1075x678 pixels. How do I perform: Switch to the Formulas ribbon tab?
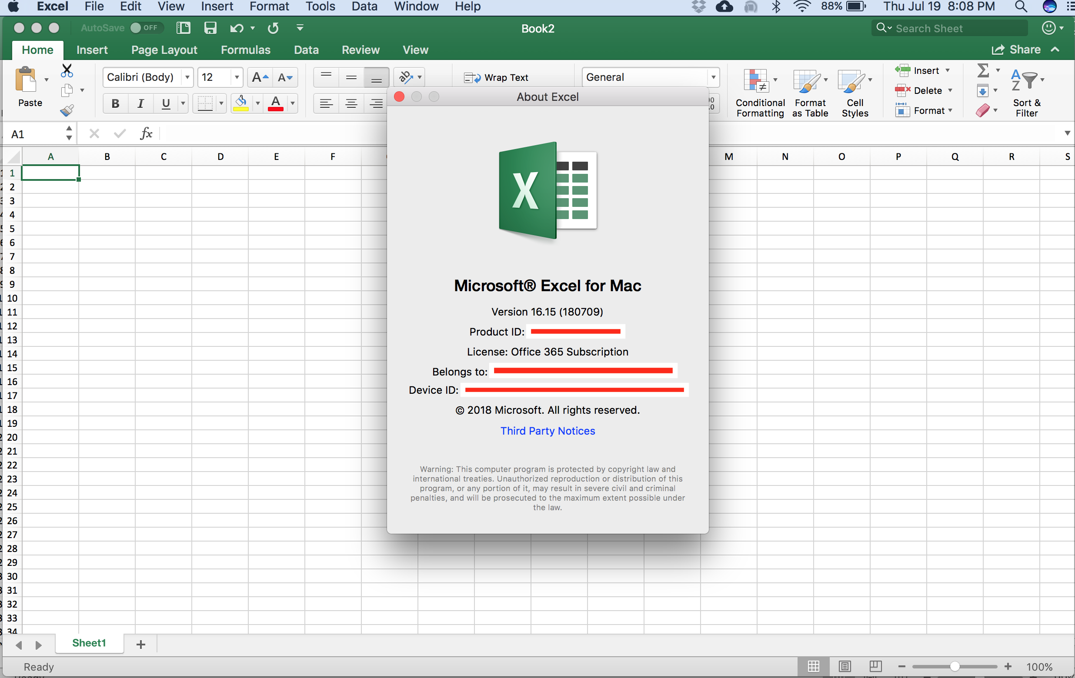[x=245, y=50]
